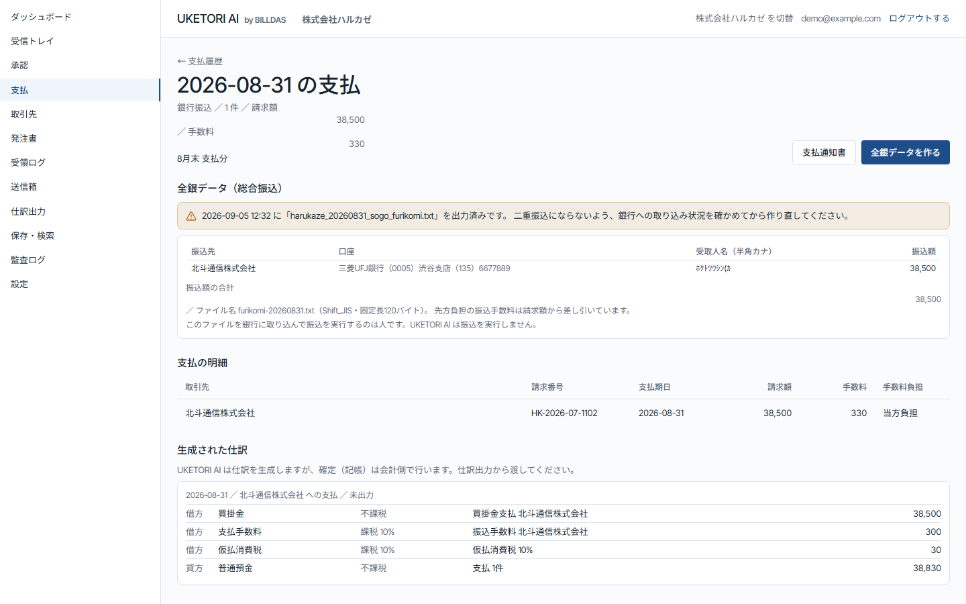Screen dimensions: 966x604
Task: Click the UKETORI AI logo text
Action: (x=208, y=19)
